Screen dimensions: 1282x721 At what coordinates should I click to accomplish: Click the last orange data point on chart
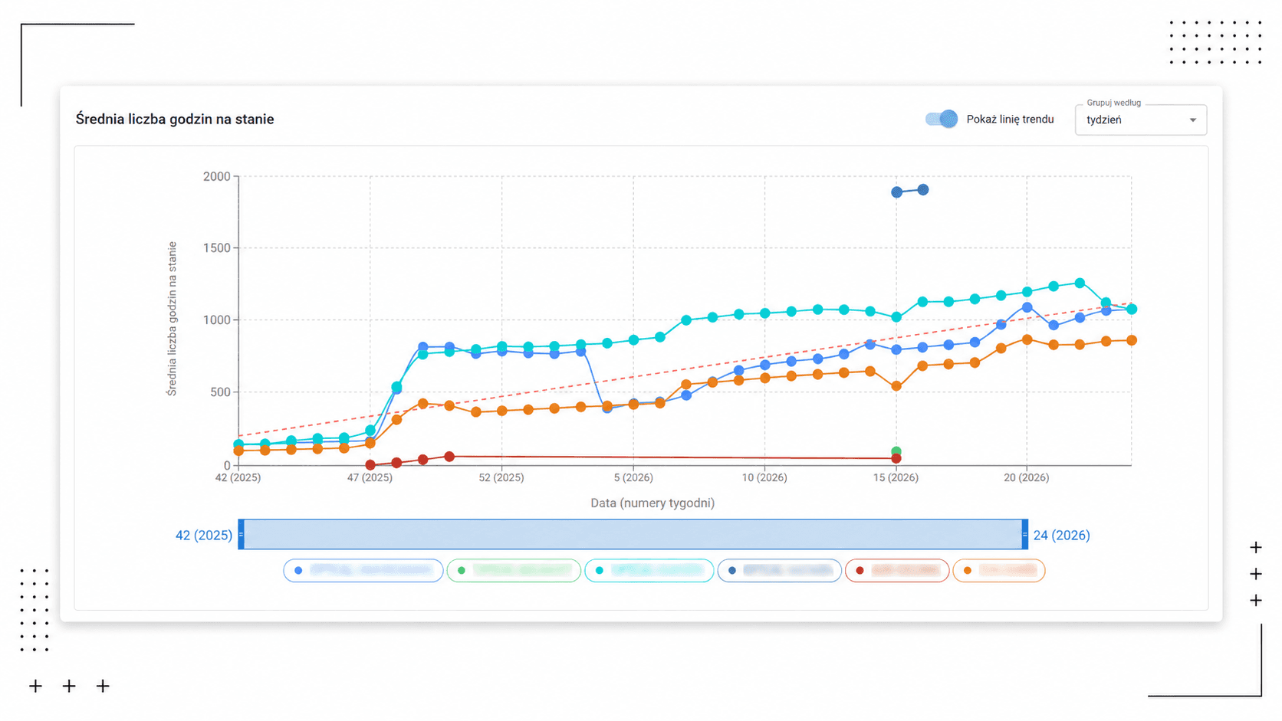(1132, 340)
